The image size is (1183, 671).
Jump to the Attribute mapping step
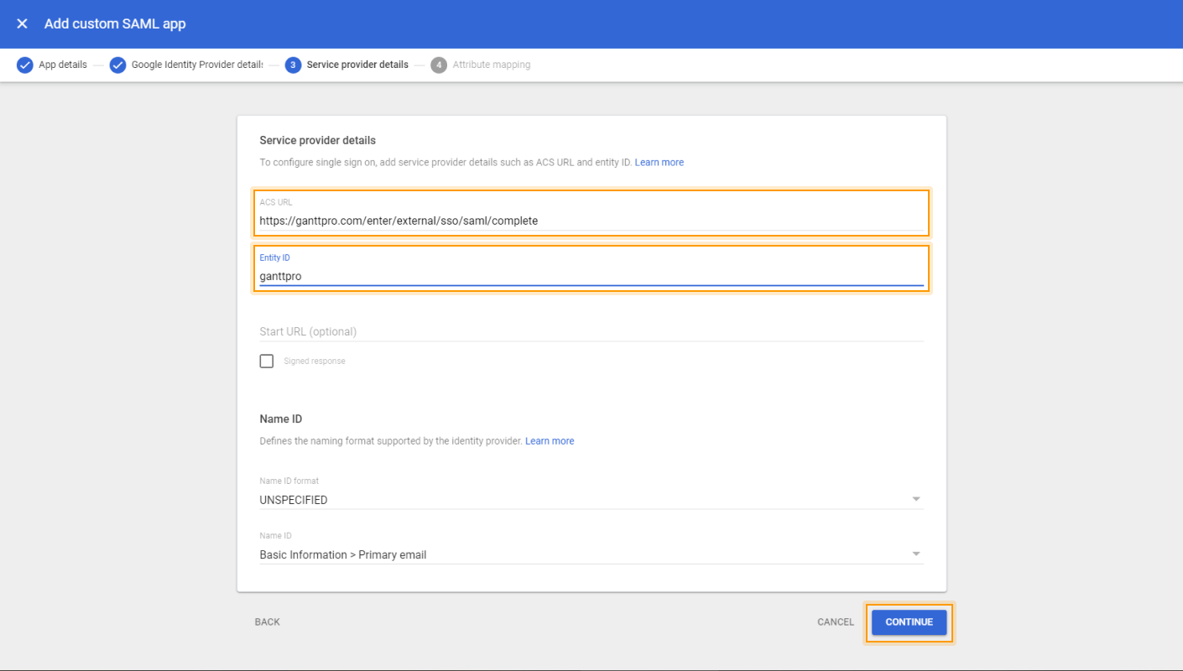point(481,65)
